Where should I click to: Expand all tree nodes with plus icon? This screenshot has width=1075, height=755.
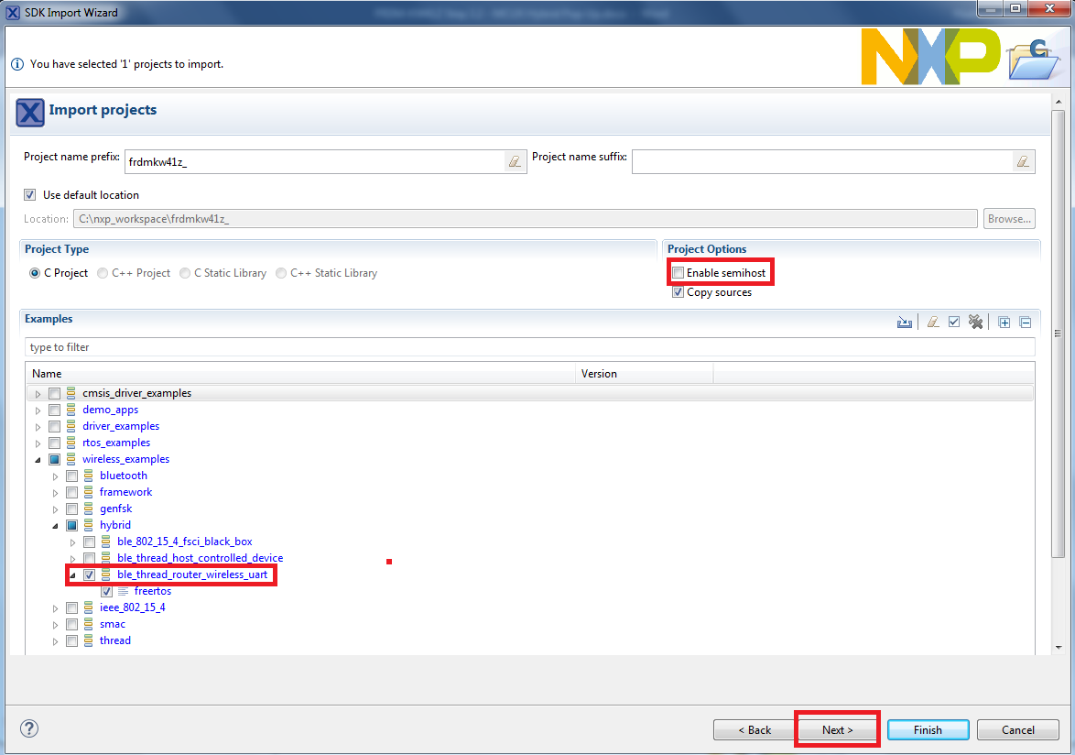(1004, 322)
